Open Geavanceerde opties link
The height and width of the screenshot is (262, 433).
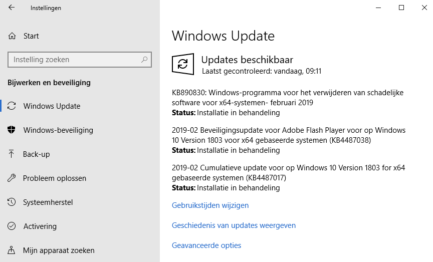(206, 245)
